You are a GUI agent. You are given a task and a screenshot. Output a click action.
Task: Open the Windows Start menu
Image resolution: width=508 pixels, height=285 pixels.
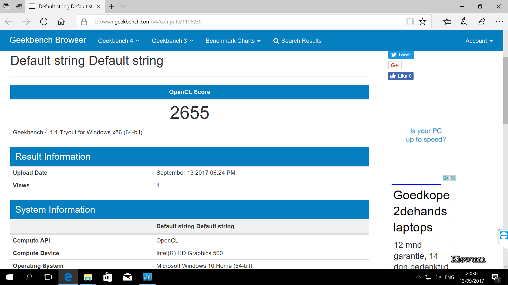point(9,277)
